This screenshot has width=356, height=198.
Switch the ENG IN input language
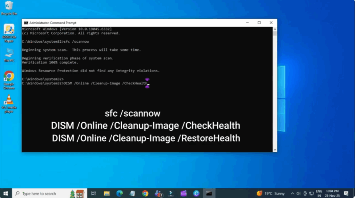click(x=319, y=193)
